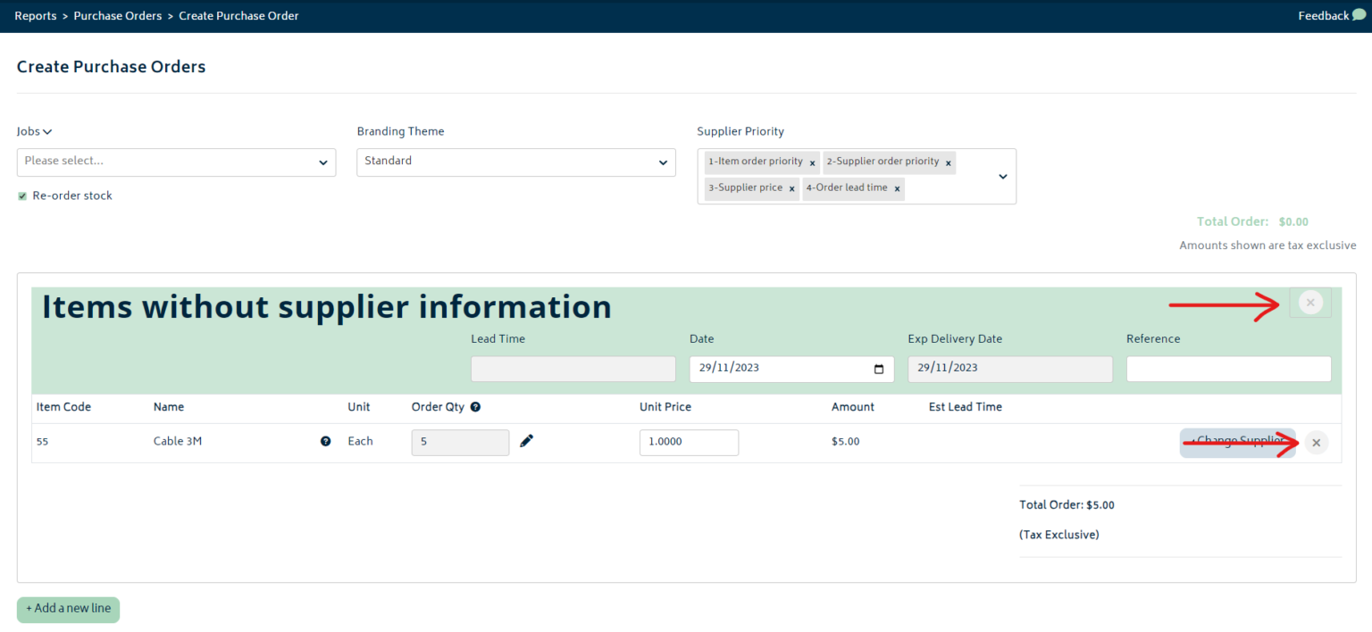Go to Purchase Orders breadcrumb link

117,15
